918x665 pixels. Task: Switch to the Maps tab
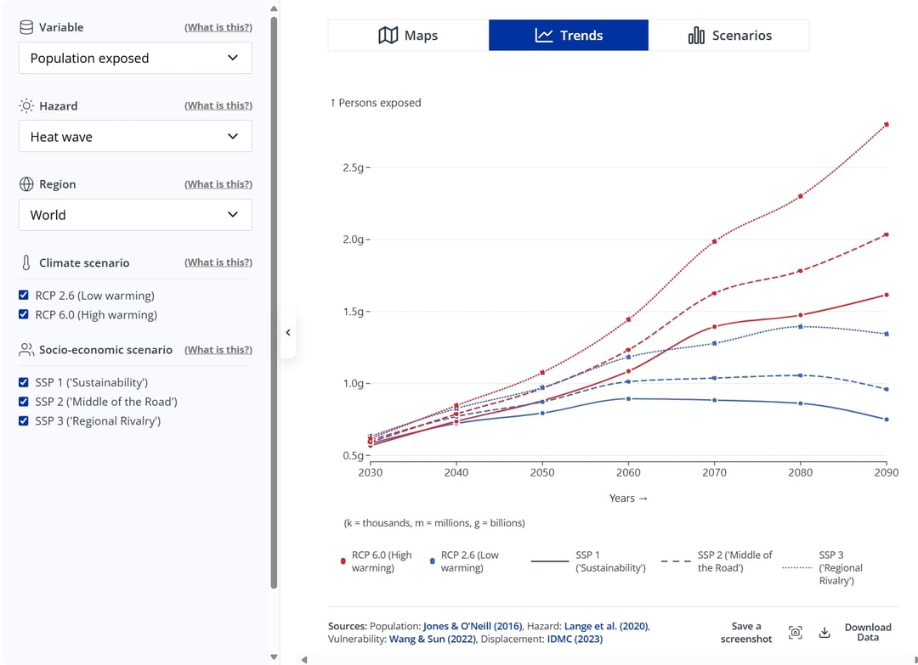coord(408,36)
